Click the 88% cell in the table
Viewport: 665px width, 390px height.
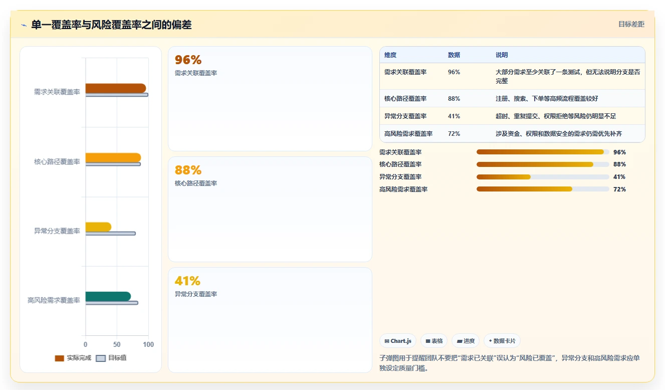pos(454,99)
